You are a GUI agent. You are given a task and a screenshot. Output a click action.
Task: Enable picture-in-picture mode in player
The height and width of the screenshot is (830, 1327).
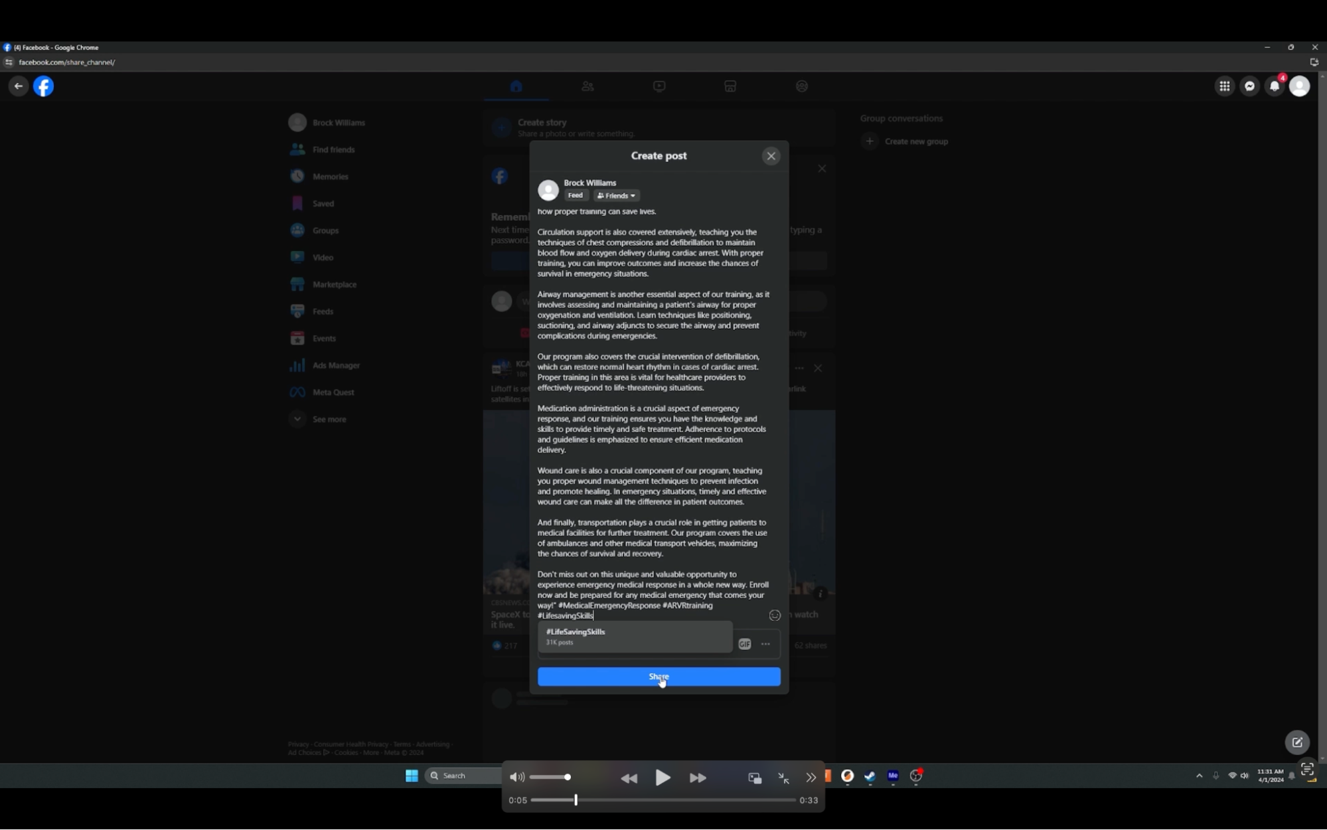(755, 778)
